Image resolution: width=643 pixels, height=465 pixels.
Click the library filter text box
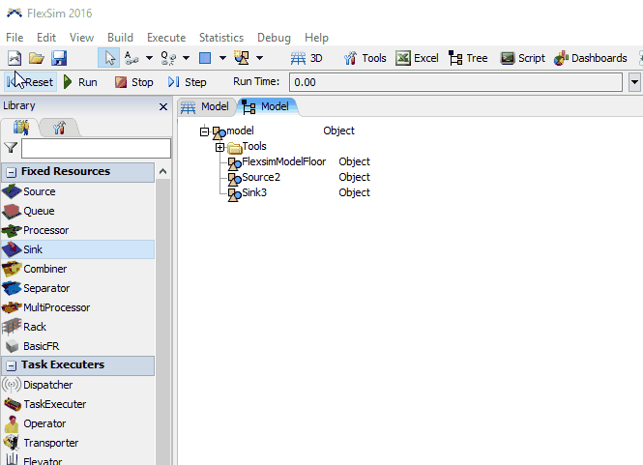[96, 148]
